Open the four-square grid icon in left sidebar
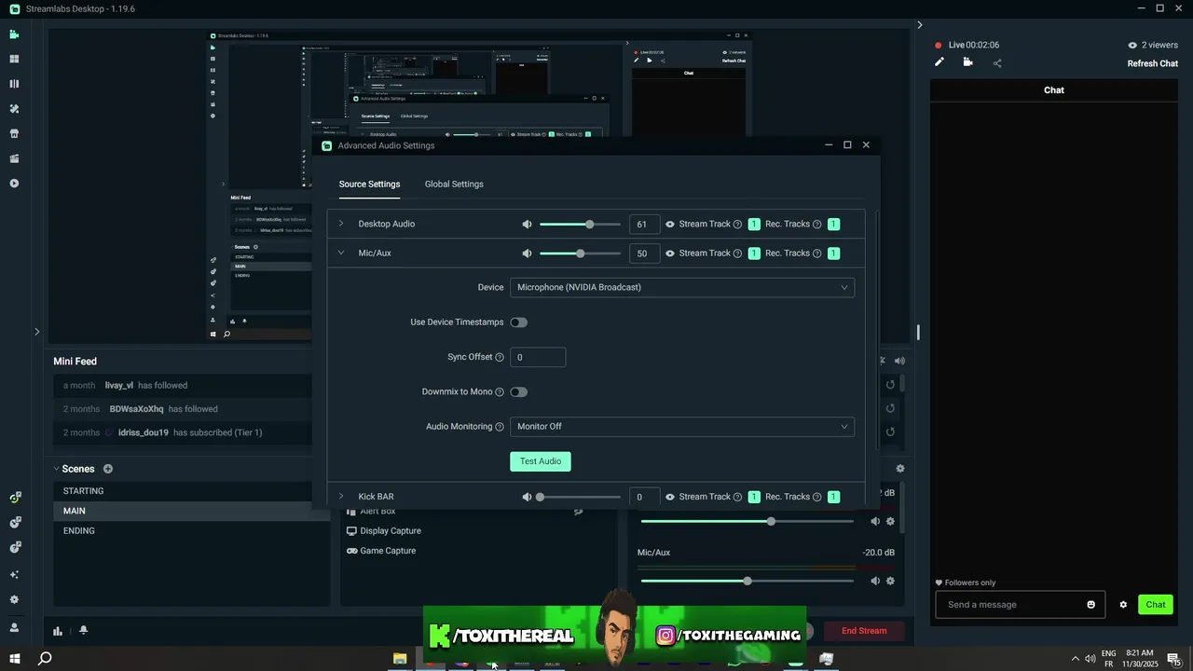The width and height of the screenshot is (1193, 671). [14, 59]
